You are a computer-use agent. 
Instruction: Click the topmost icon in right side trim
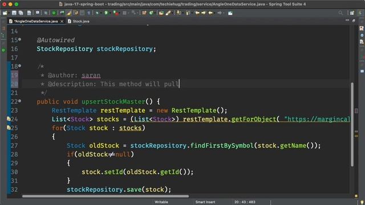pos(362,28)
